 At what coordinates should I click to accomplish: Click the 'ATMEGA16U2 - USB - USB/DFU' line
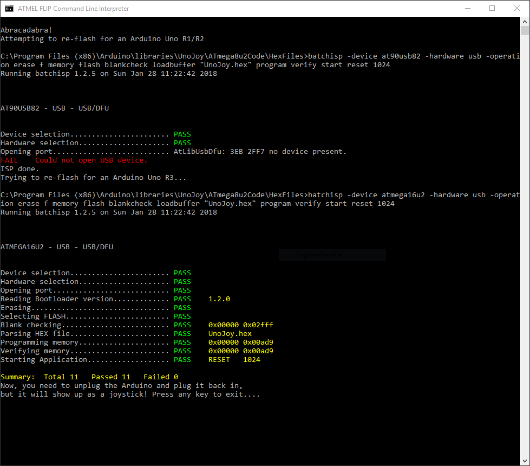[x=57, y=247]
